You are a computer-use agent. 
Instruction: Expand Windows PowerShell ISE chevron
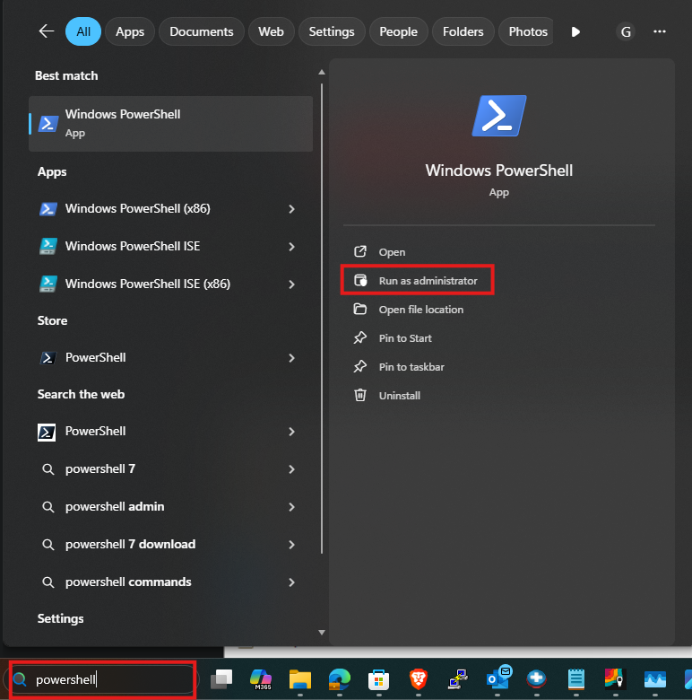pos(291,247)
